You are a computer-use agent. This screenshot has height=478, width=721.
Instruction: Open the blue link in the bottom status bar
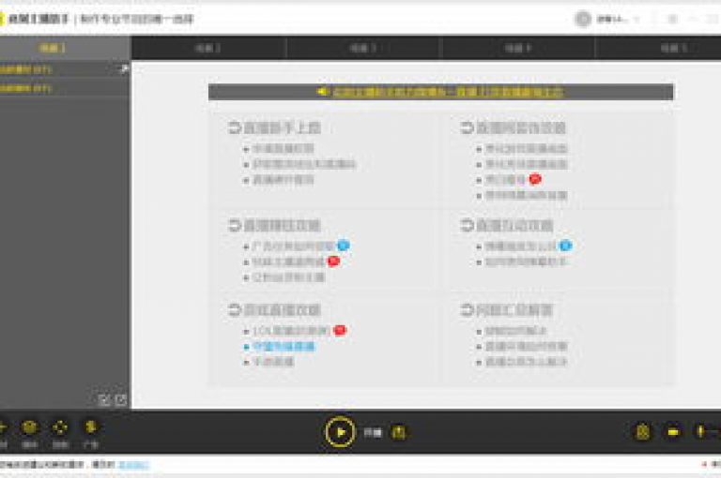pos(133,465)
